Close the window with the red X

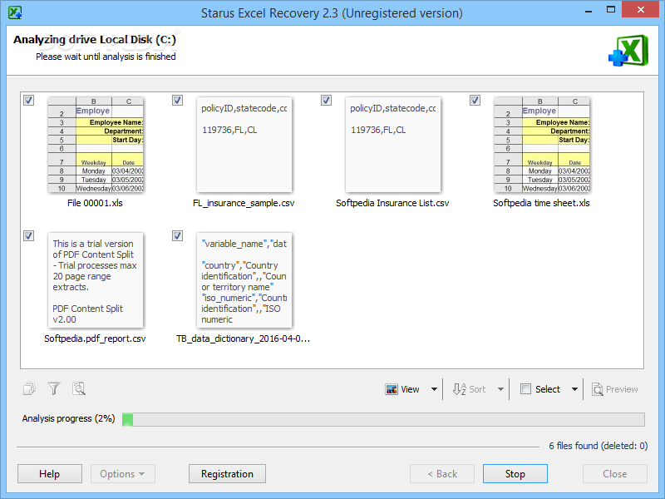pyautogui.click(x=640, y=9)
